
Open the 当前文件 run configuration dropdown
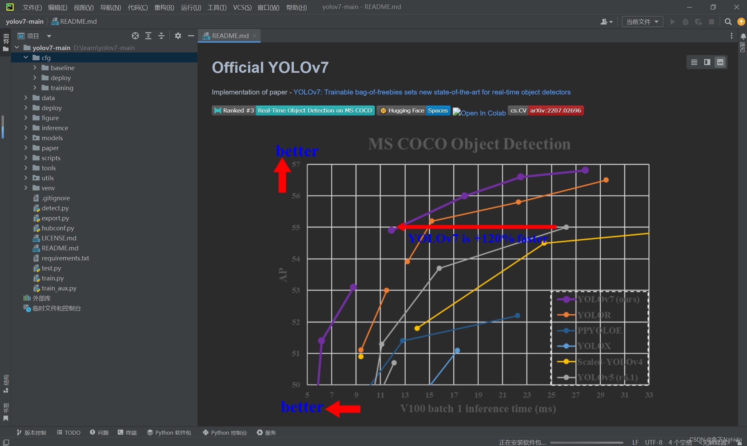[642, 21]
